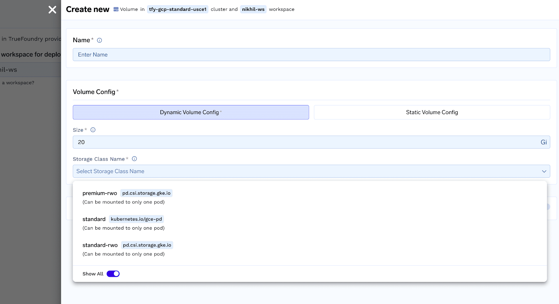Select the Dynamic Volume Config tab
Screen dimensions: 559x304
191,112
